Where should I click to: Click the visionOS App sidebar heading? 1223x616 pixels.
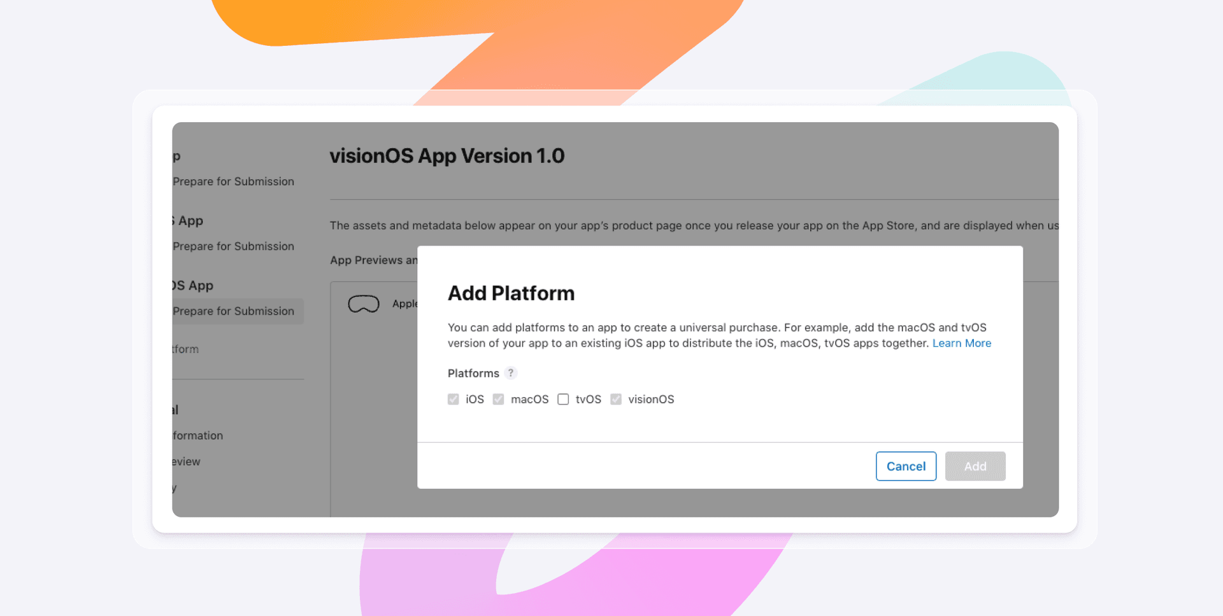[x=192, y=286]
